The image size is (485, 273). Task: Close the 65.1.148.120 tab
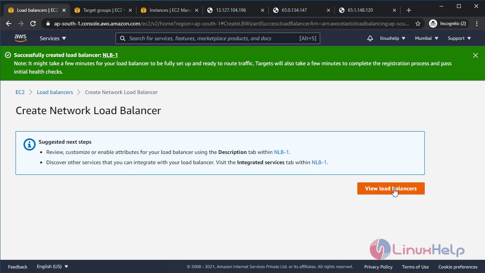(394, 10)
